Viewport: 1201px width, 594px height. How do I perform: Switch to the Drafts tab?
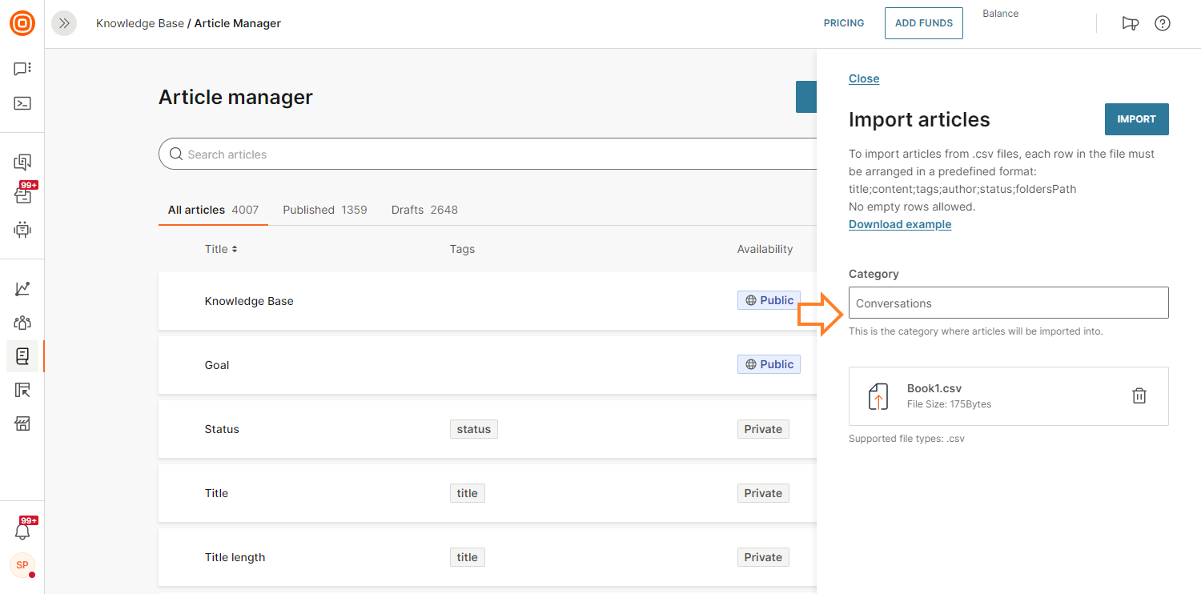(424, 210)
